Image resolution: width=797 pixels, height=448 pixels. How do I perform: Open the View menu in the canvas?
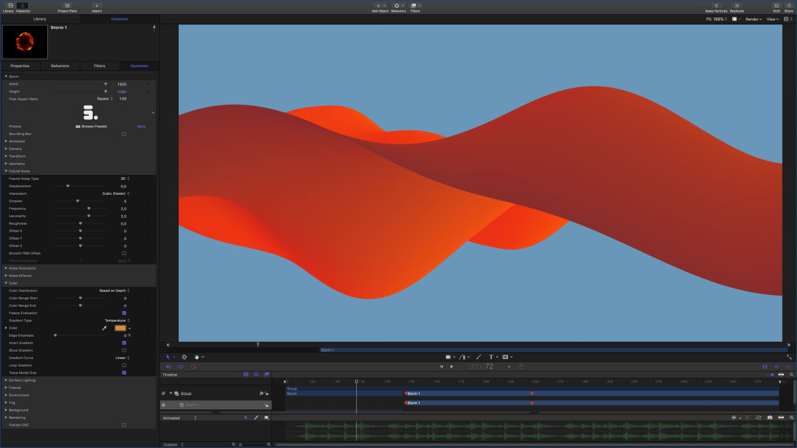point(773,19)
